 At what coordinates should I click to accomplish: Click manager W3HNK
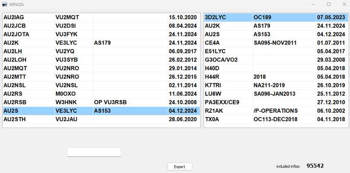66,102
